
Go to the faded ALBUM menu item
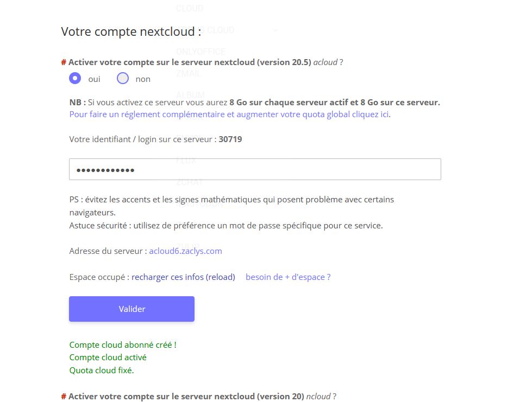click(x=190, y=95)
